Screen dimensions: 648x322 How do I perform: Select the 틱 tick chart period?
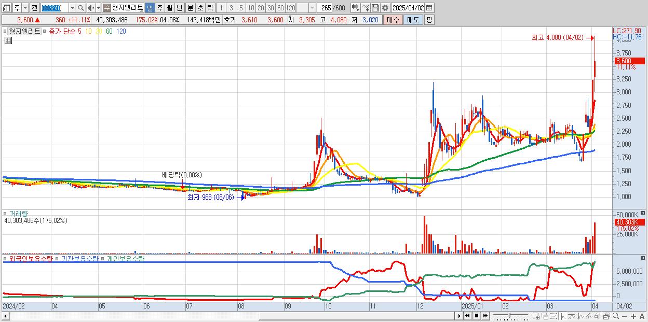[210, 8]
